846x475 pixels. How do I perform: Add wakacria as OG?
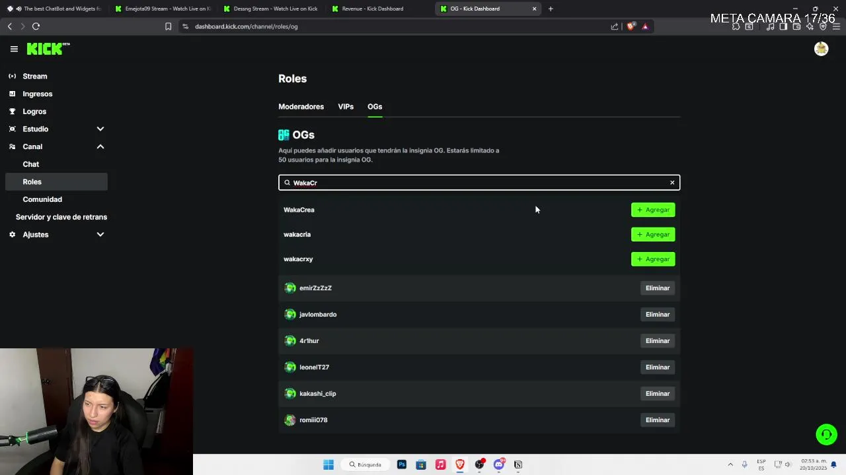(653, 234)
